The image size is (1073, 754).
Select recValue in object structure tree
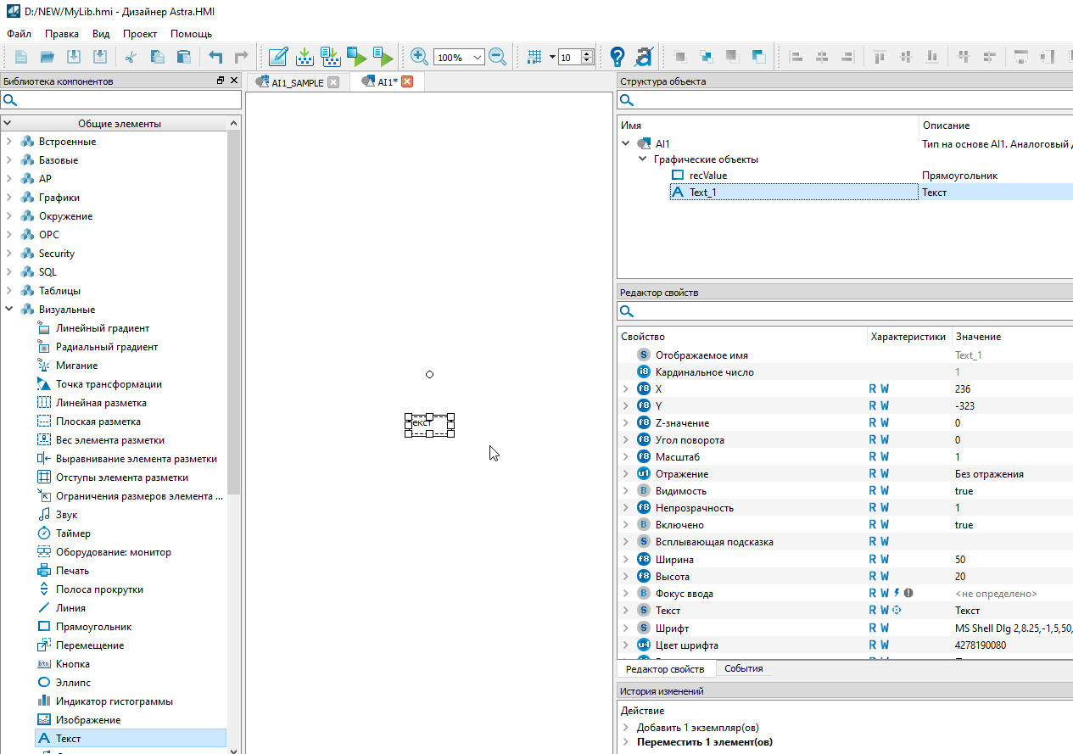(x=707, y=176)
